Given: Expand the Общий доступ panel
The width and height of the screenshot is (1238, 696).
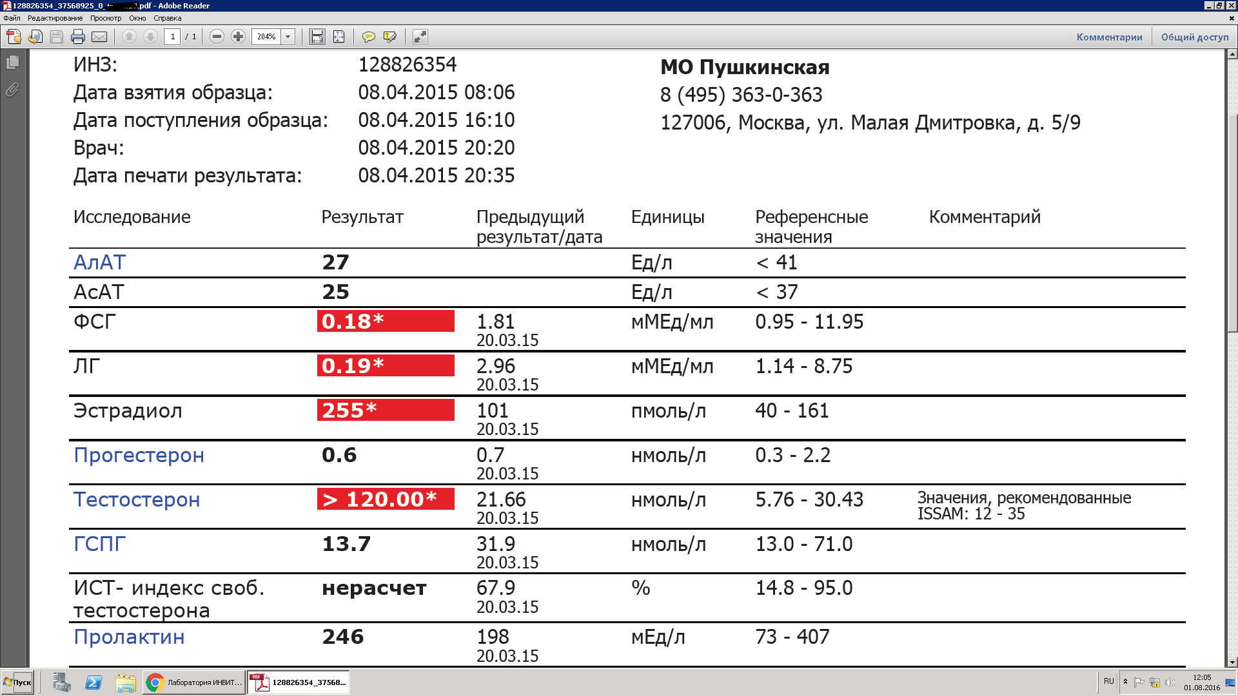Looking at the screenshot, I should pos(1195,37).
